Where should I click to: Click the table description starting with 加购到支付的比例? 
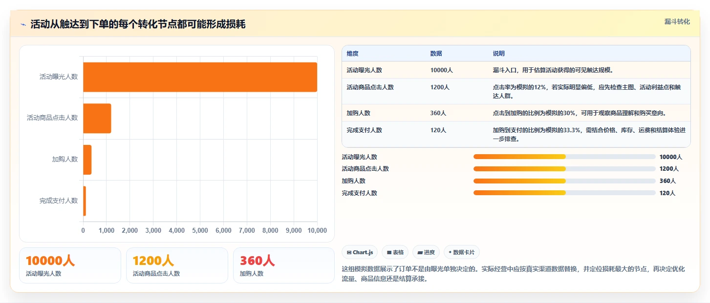(x=589, y=134)
